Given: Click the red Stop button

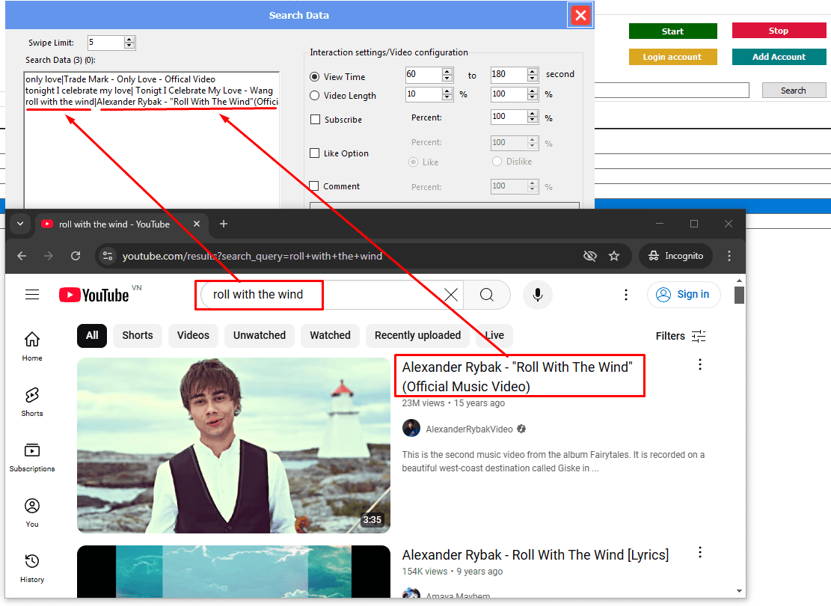Looking at the screenshot, I should pyautogui.click(x=779, y=31).
